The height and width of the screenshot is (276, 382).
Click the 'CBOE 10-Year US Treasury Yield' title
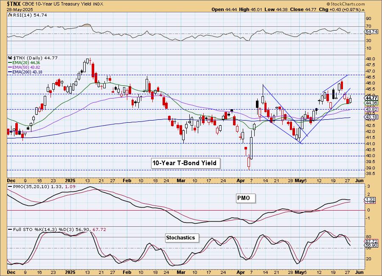pyautogui.click(x=57, y=4)
